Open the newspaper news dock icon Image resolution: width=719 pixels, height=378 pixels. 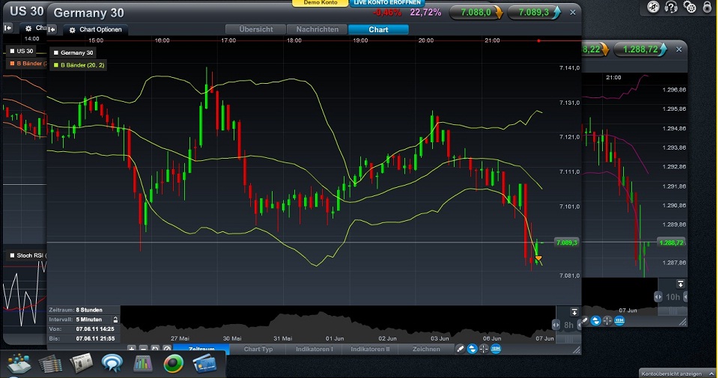81,363
